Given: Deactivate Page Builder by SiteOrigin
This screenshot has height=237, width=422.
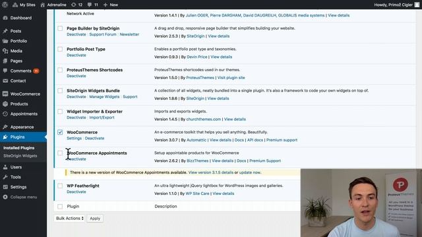Looking at the screenshot, I should [76, 34].
